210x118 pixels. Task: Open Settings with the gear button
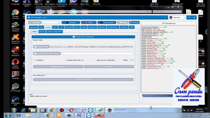pyautogui.click(x=134, y=23)
